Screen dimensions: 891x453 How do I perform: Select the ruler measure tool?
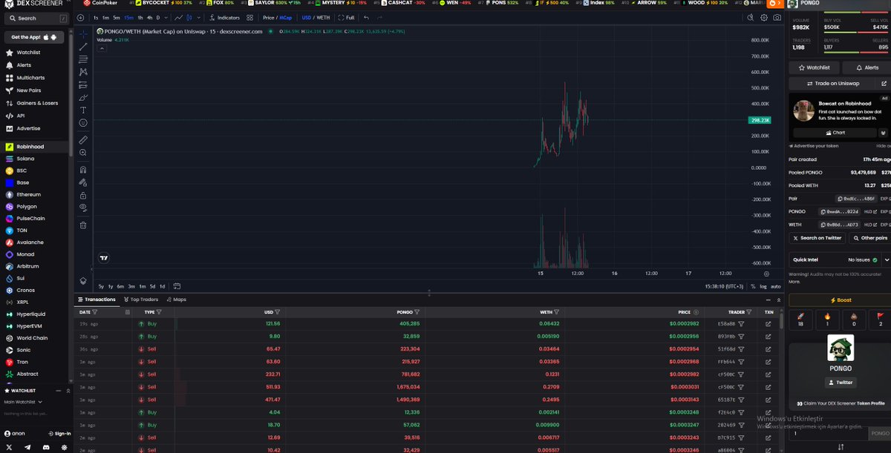83,139
